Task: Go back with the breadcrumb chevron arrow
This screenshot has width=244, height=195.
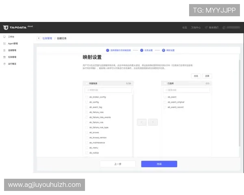Action: (39, 38)
